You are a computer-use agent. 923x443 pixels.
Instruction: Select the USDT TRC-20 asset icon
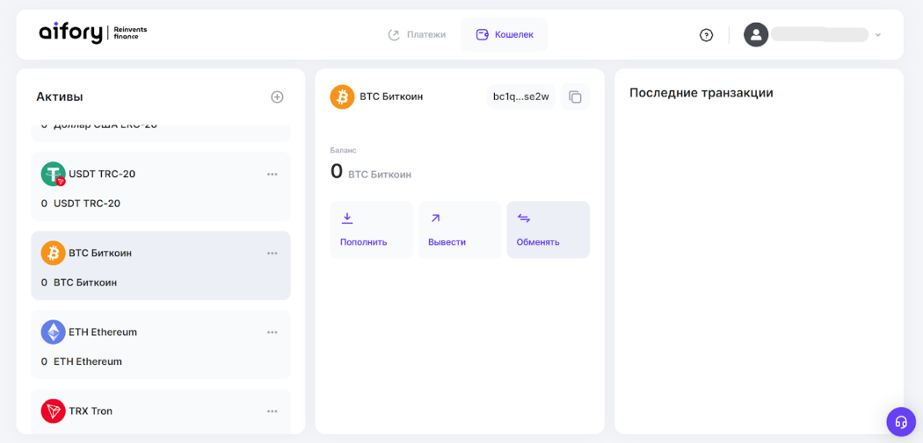(53, 175)
